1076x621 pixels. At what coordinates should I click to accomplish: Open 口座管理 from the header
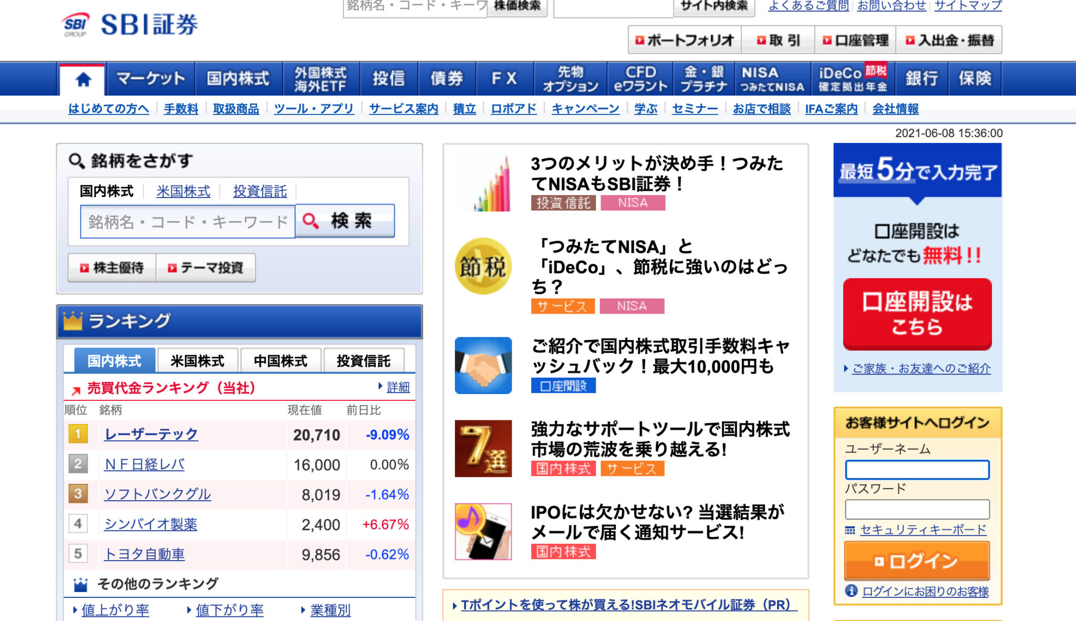856,40
